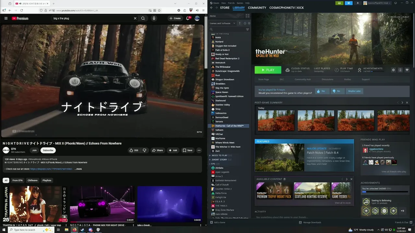Open more actions for the video (three dots)
415x233 pixels.
coord(199,150)
